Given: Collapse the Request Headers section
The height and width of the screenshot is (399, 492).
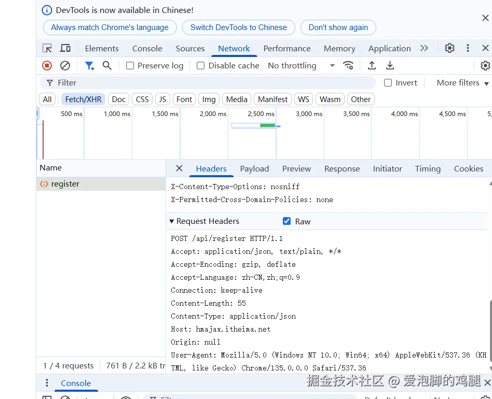Looking at the screenshot, I should tap(172, 221).
